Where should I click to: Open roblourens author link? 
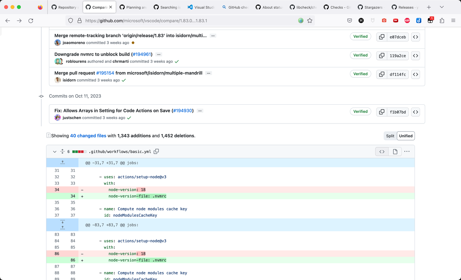[76, 61]
